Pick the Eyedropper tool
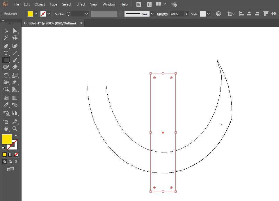This screenshot has height=201, width=279. click(x=6, y=105)
